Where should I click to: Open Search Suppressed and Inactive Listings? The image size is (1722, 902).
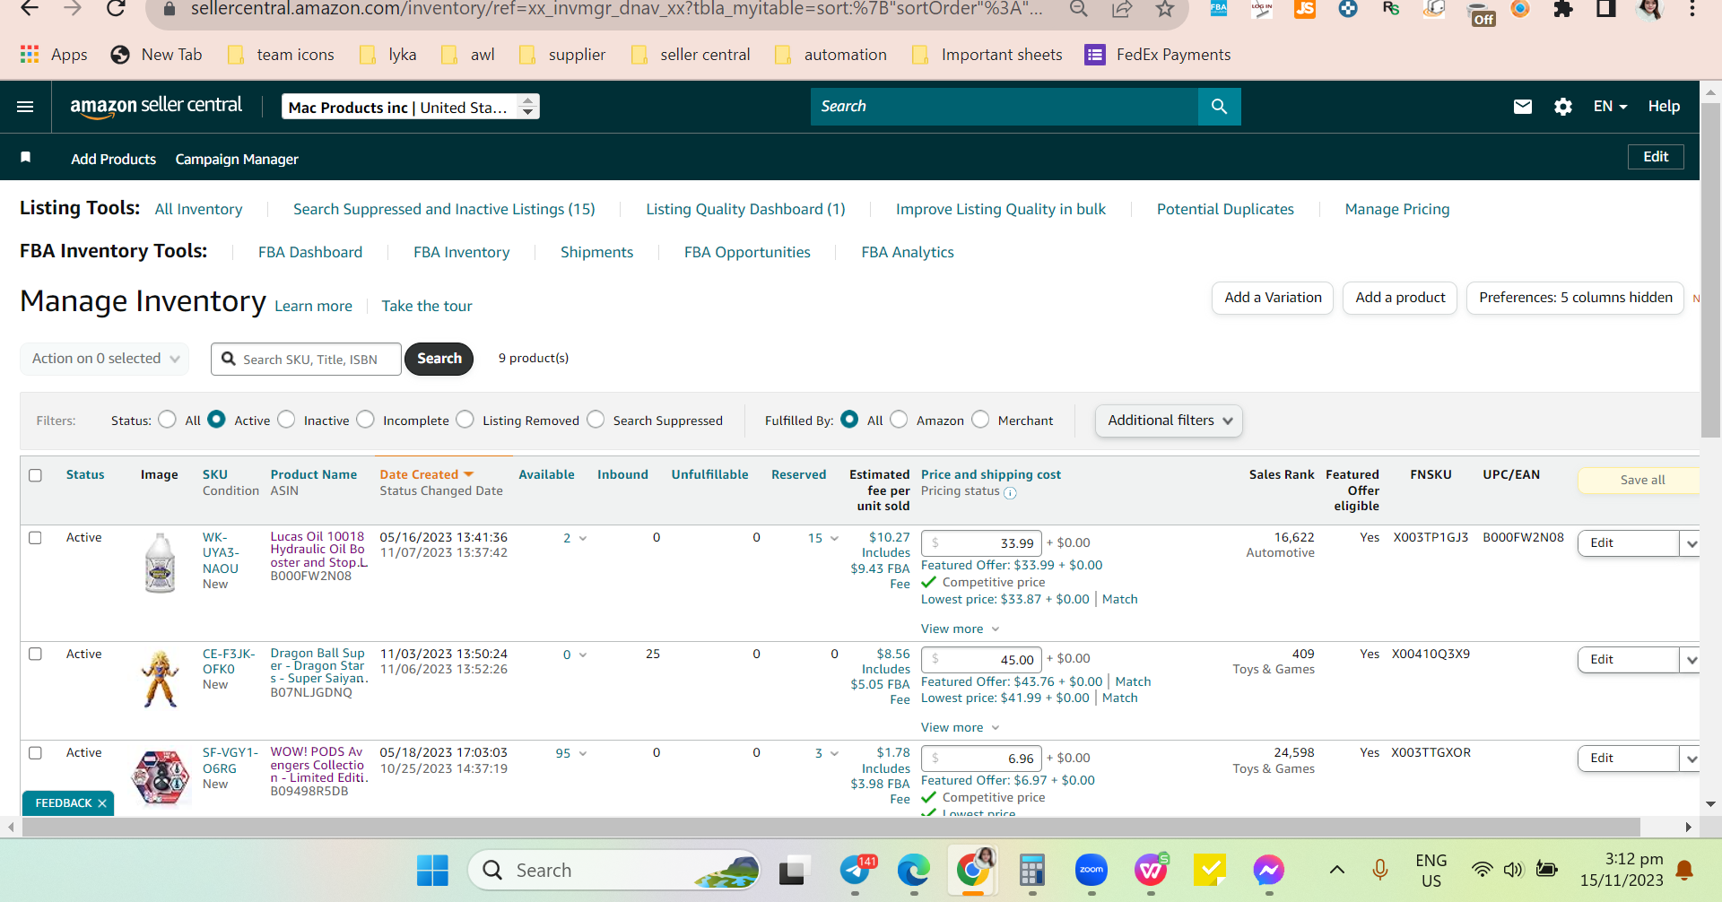pos(444,209)
